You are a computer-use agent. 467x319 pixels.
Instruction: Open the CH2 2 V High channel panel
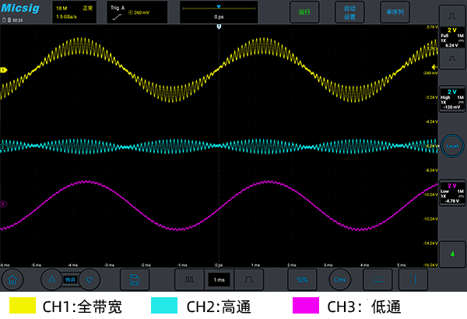[452, 99]
